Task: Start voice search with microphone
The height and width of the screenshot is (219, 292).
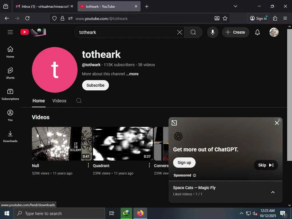Action: click(212, 32)
